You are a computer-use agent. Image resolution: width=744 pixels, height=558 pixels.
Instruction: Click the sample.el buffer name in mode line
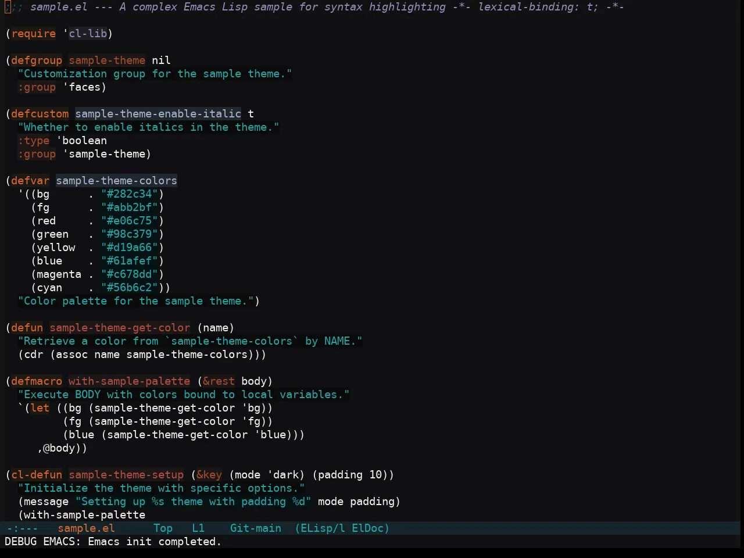86,528
